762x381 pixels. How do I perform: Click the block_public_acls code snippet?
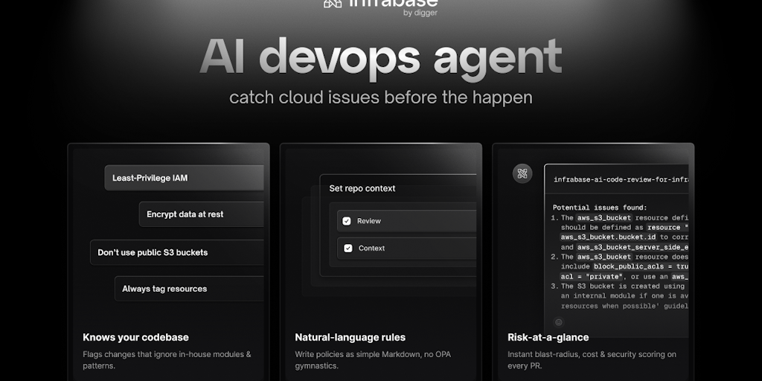pos(641,266)
